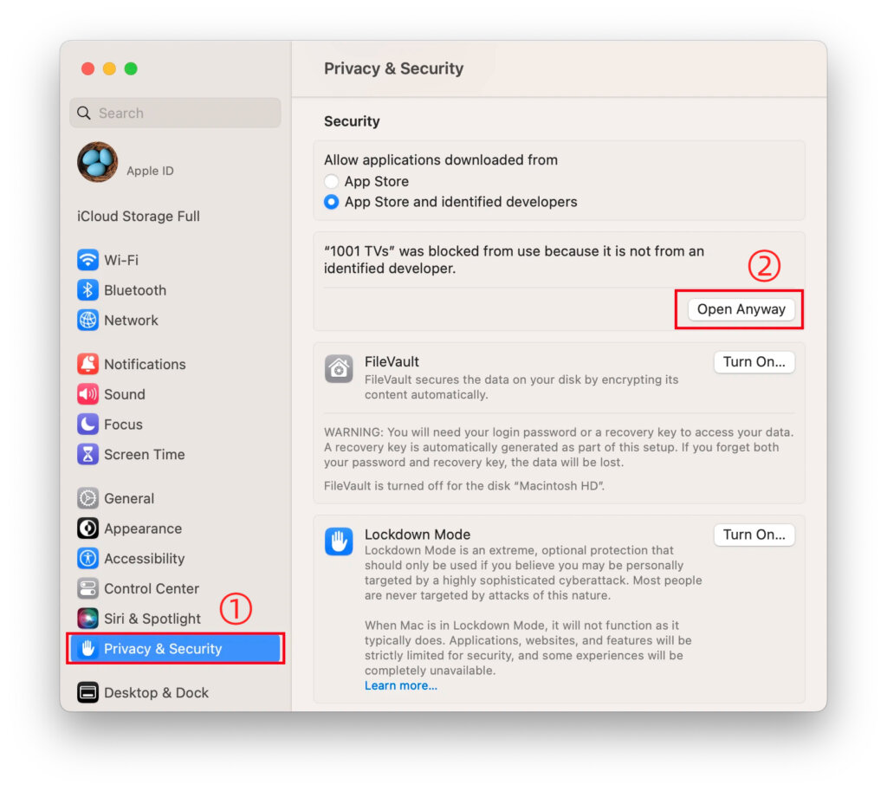Open Learn more link for Lockdown Mode
Image resolution: width=887 pixels, height=791 pixels.
click(x=400, y=686)
